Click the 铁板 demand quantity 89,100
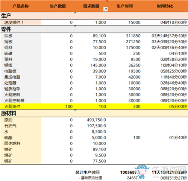This screenshot has width=188, height=181. pyautogui.click(x=99, y=36)
